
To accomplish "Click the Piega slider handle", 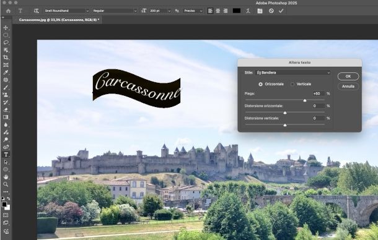I will pyautogui.click(x=305, y=100).
